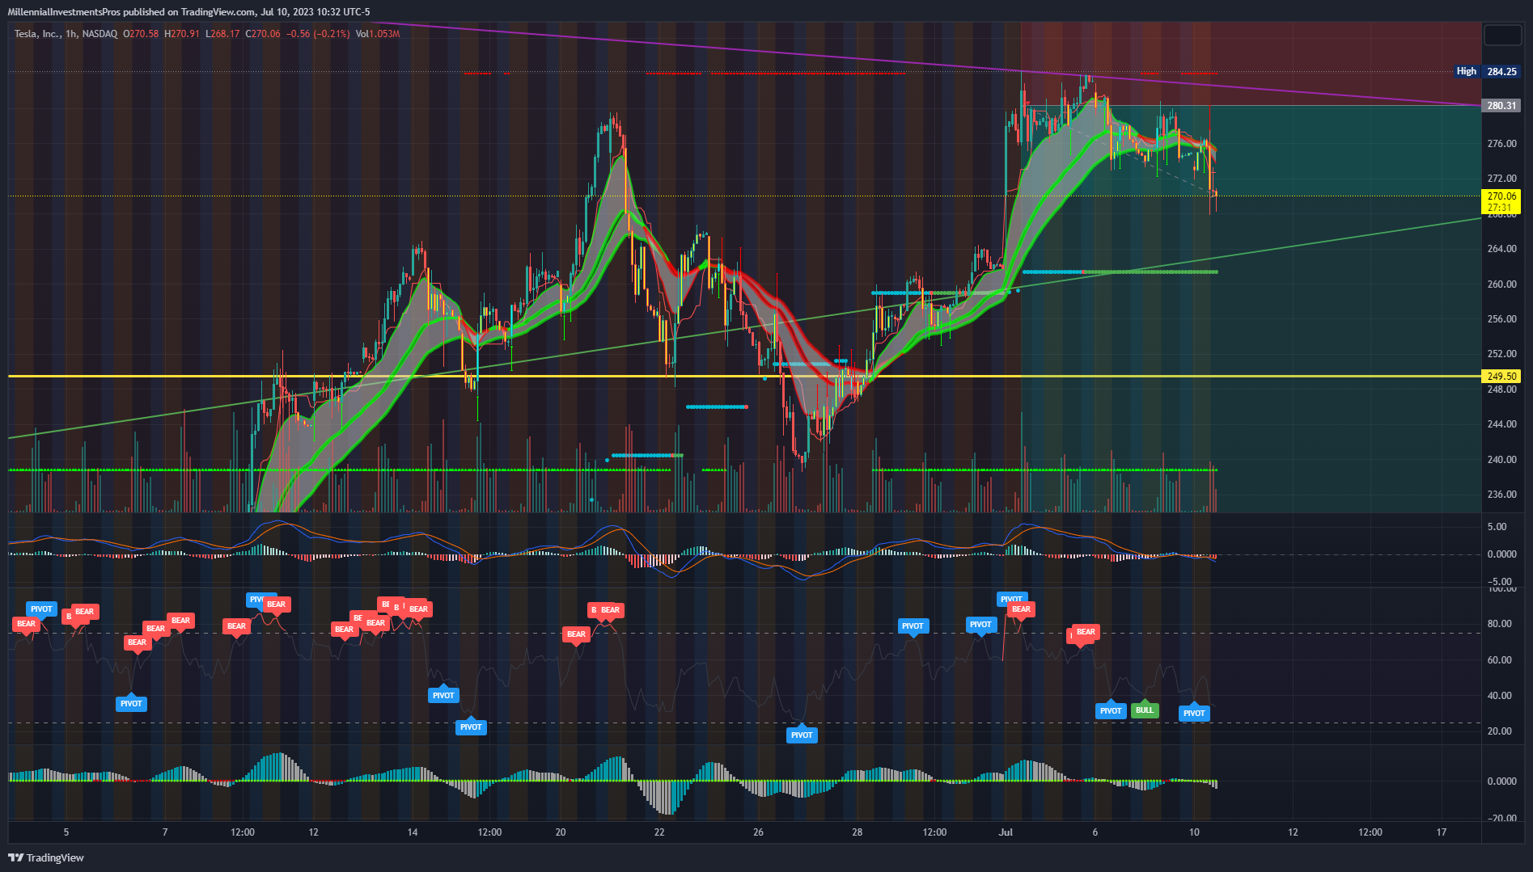Click the 244.00 price axis label
Image resolution: width=1533 pixels, height=872 pixels.
(x=1501, y=424)
